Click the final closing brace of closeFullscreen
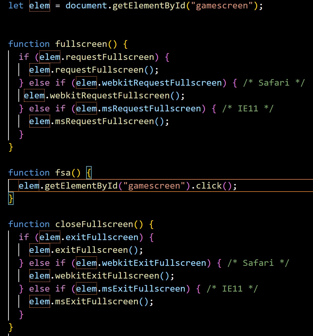The height and width of the screenshot is (336, 313). (x=11, y=327)
